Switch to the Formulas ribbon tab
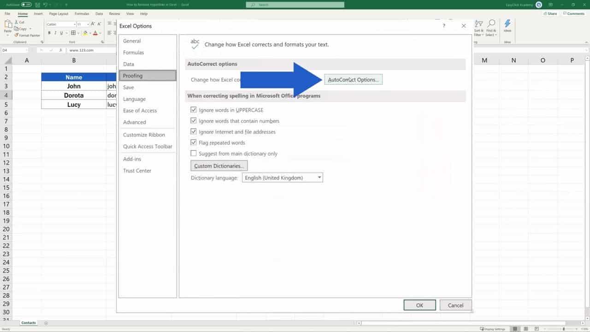This screenshot has width=590, height=332. (x=82, y=14)
